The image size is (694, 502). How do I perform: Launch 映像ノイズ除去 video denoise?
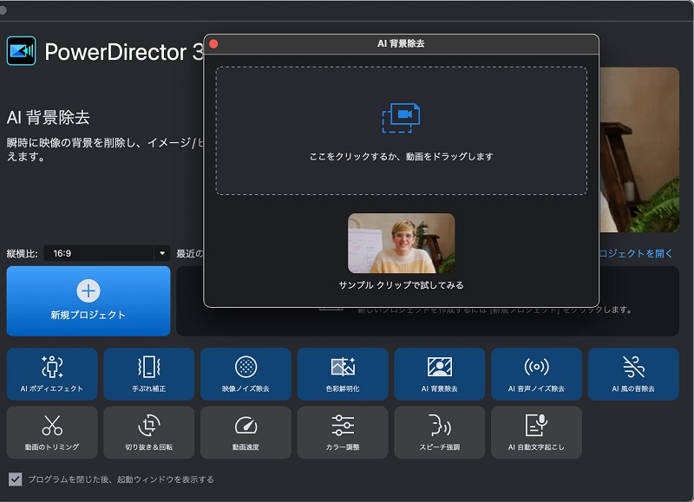pos(245,374)
